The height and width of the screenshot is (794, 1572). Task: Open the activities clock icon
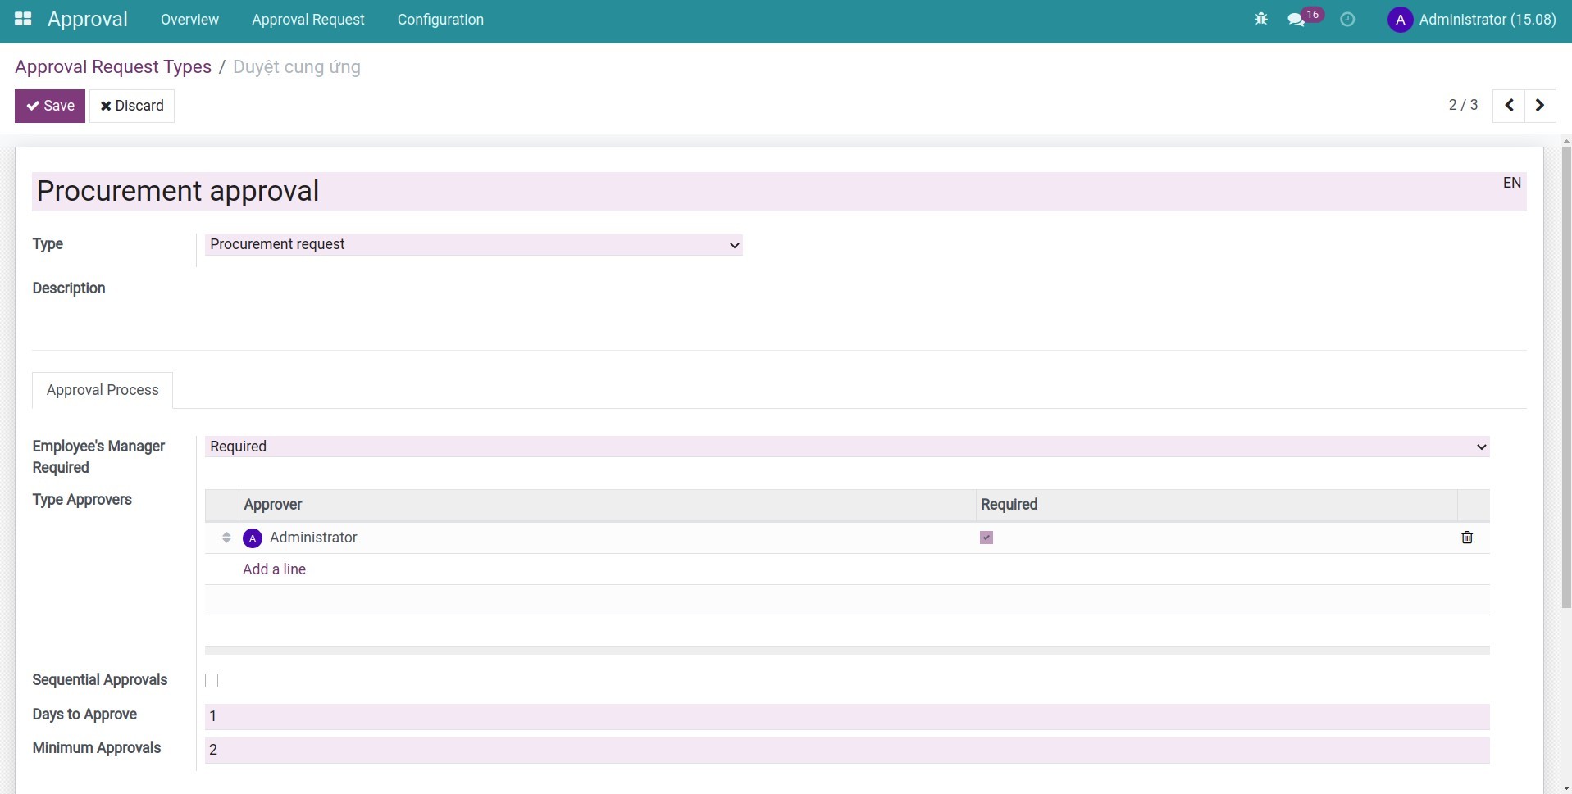1347,19
